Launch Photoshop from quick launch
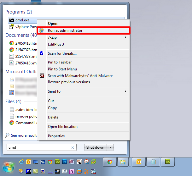This screenshot has width=192, height=176. tap(65, 162)
